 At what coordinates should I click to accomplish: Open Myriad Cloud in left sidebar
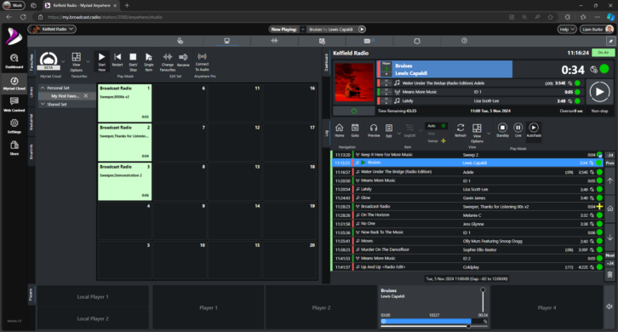[14, 83]
